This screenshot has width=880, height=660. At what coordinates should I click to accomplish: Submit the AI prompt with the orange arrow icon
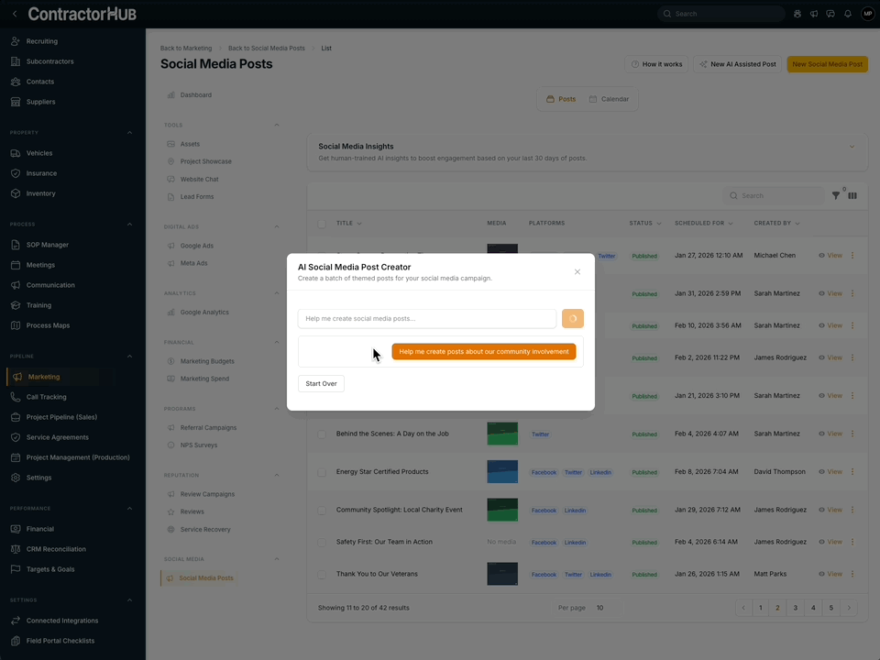tap(572, 318)
